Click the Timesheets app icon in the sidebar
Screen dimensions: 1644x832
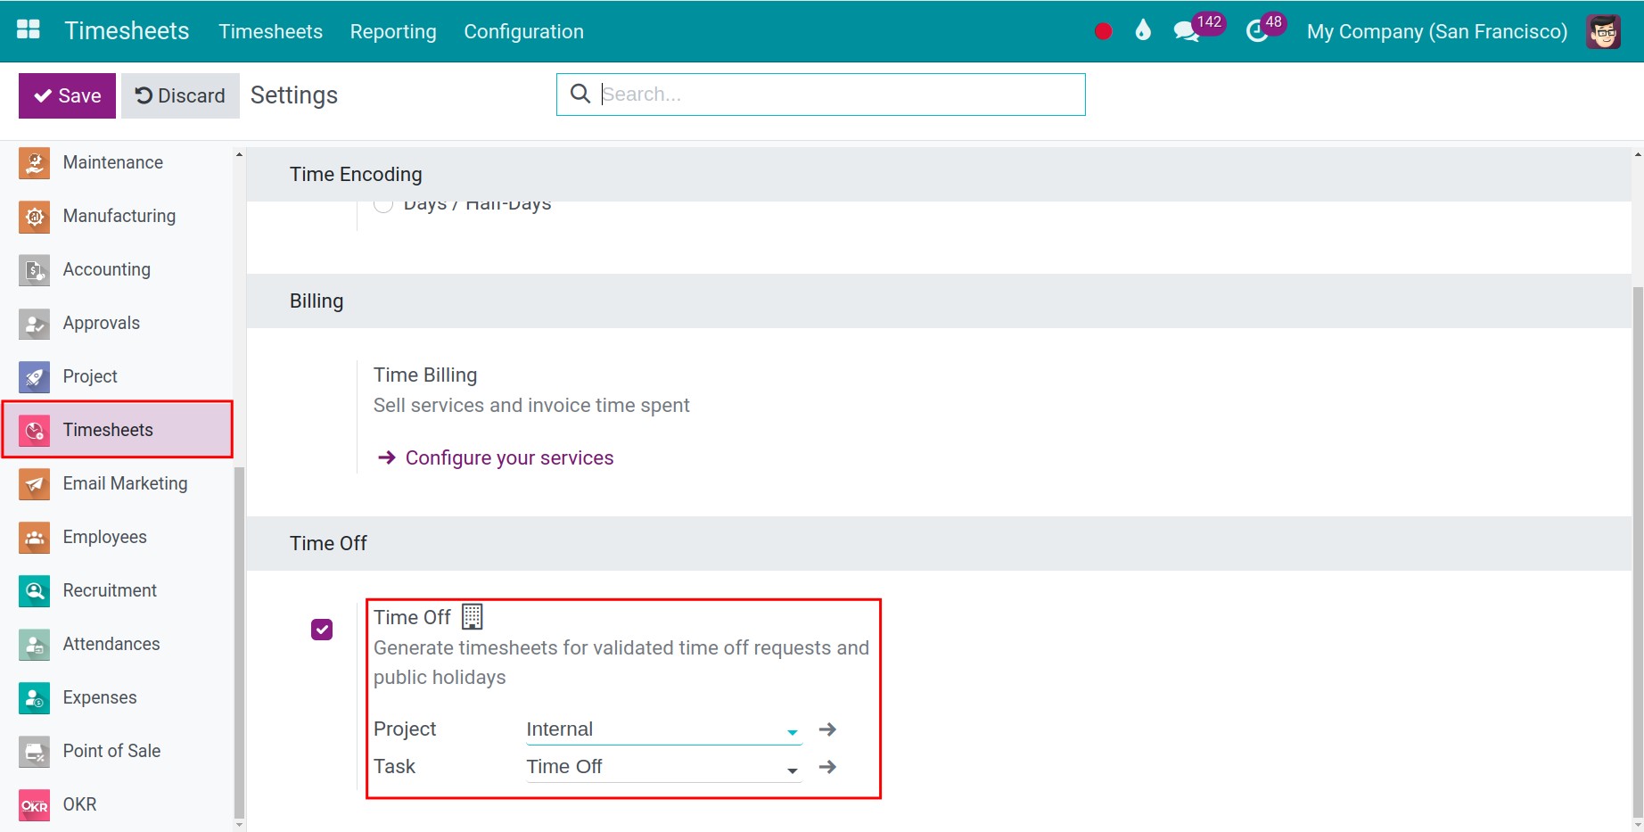[34, 431]
